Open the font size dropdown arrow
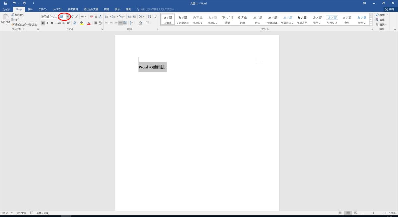Viewport: 398px width, 217px height. click(x=68, y=16)
